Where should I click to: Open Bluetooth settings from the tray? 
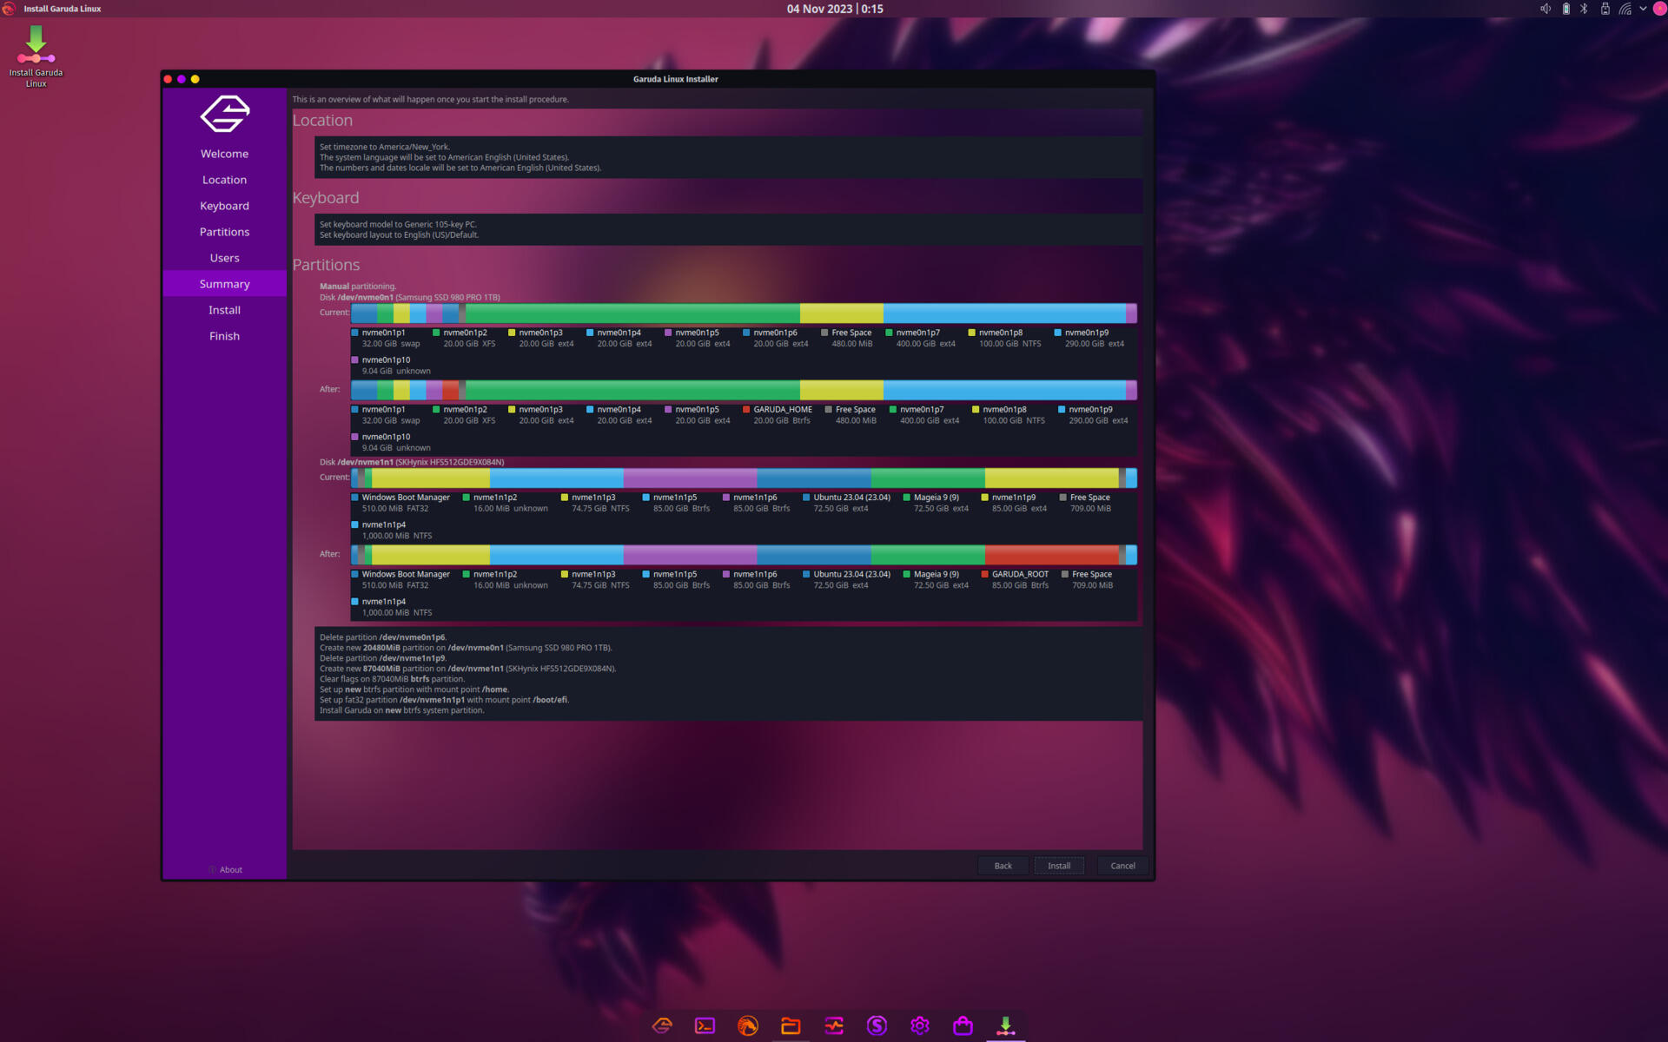(x=1584, y=9)
